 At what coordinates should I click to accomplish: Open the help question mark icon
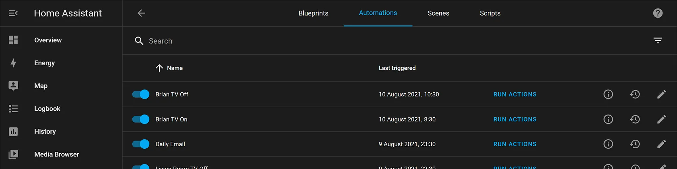[x=658, y=13]
